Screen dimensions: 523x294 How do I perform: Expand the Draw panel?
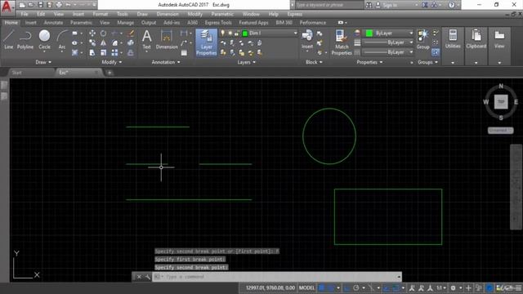click(x=43, y=62)
